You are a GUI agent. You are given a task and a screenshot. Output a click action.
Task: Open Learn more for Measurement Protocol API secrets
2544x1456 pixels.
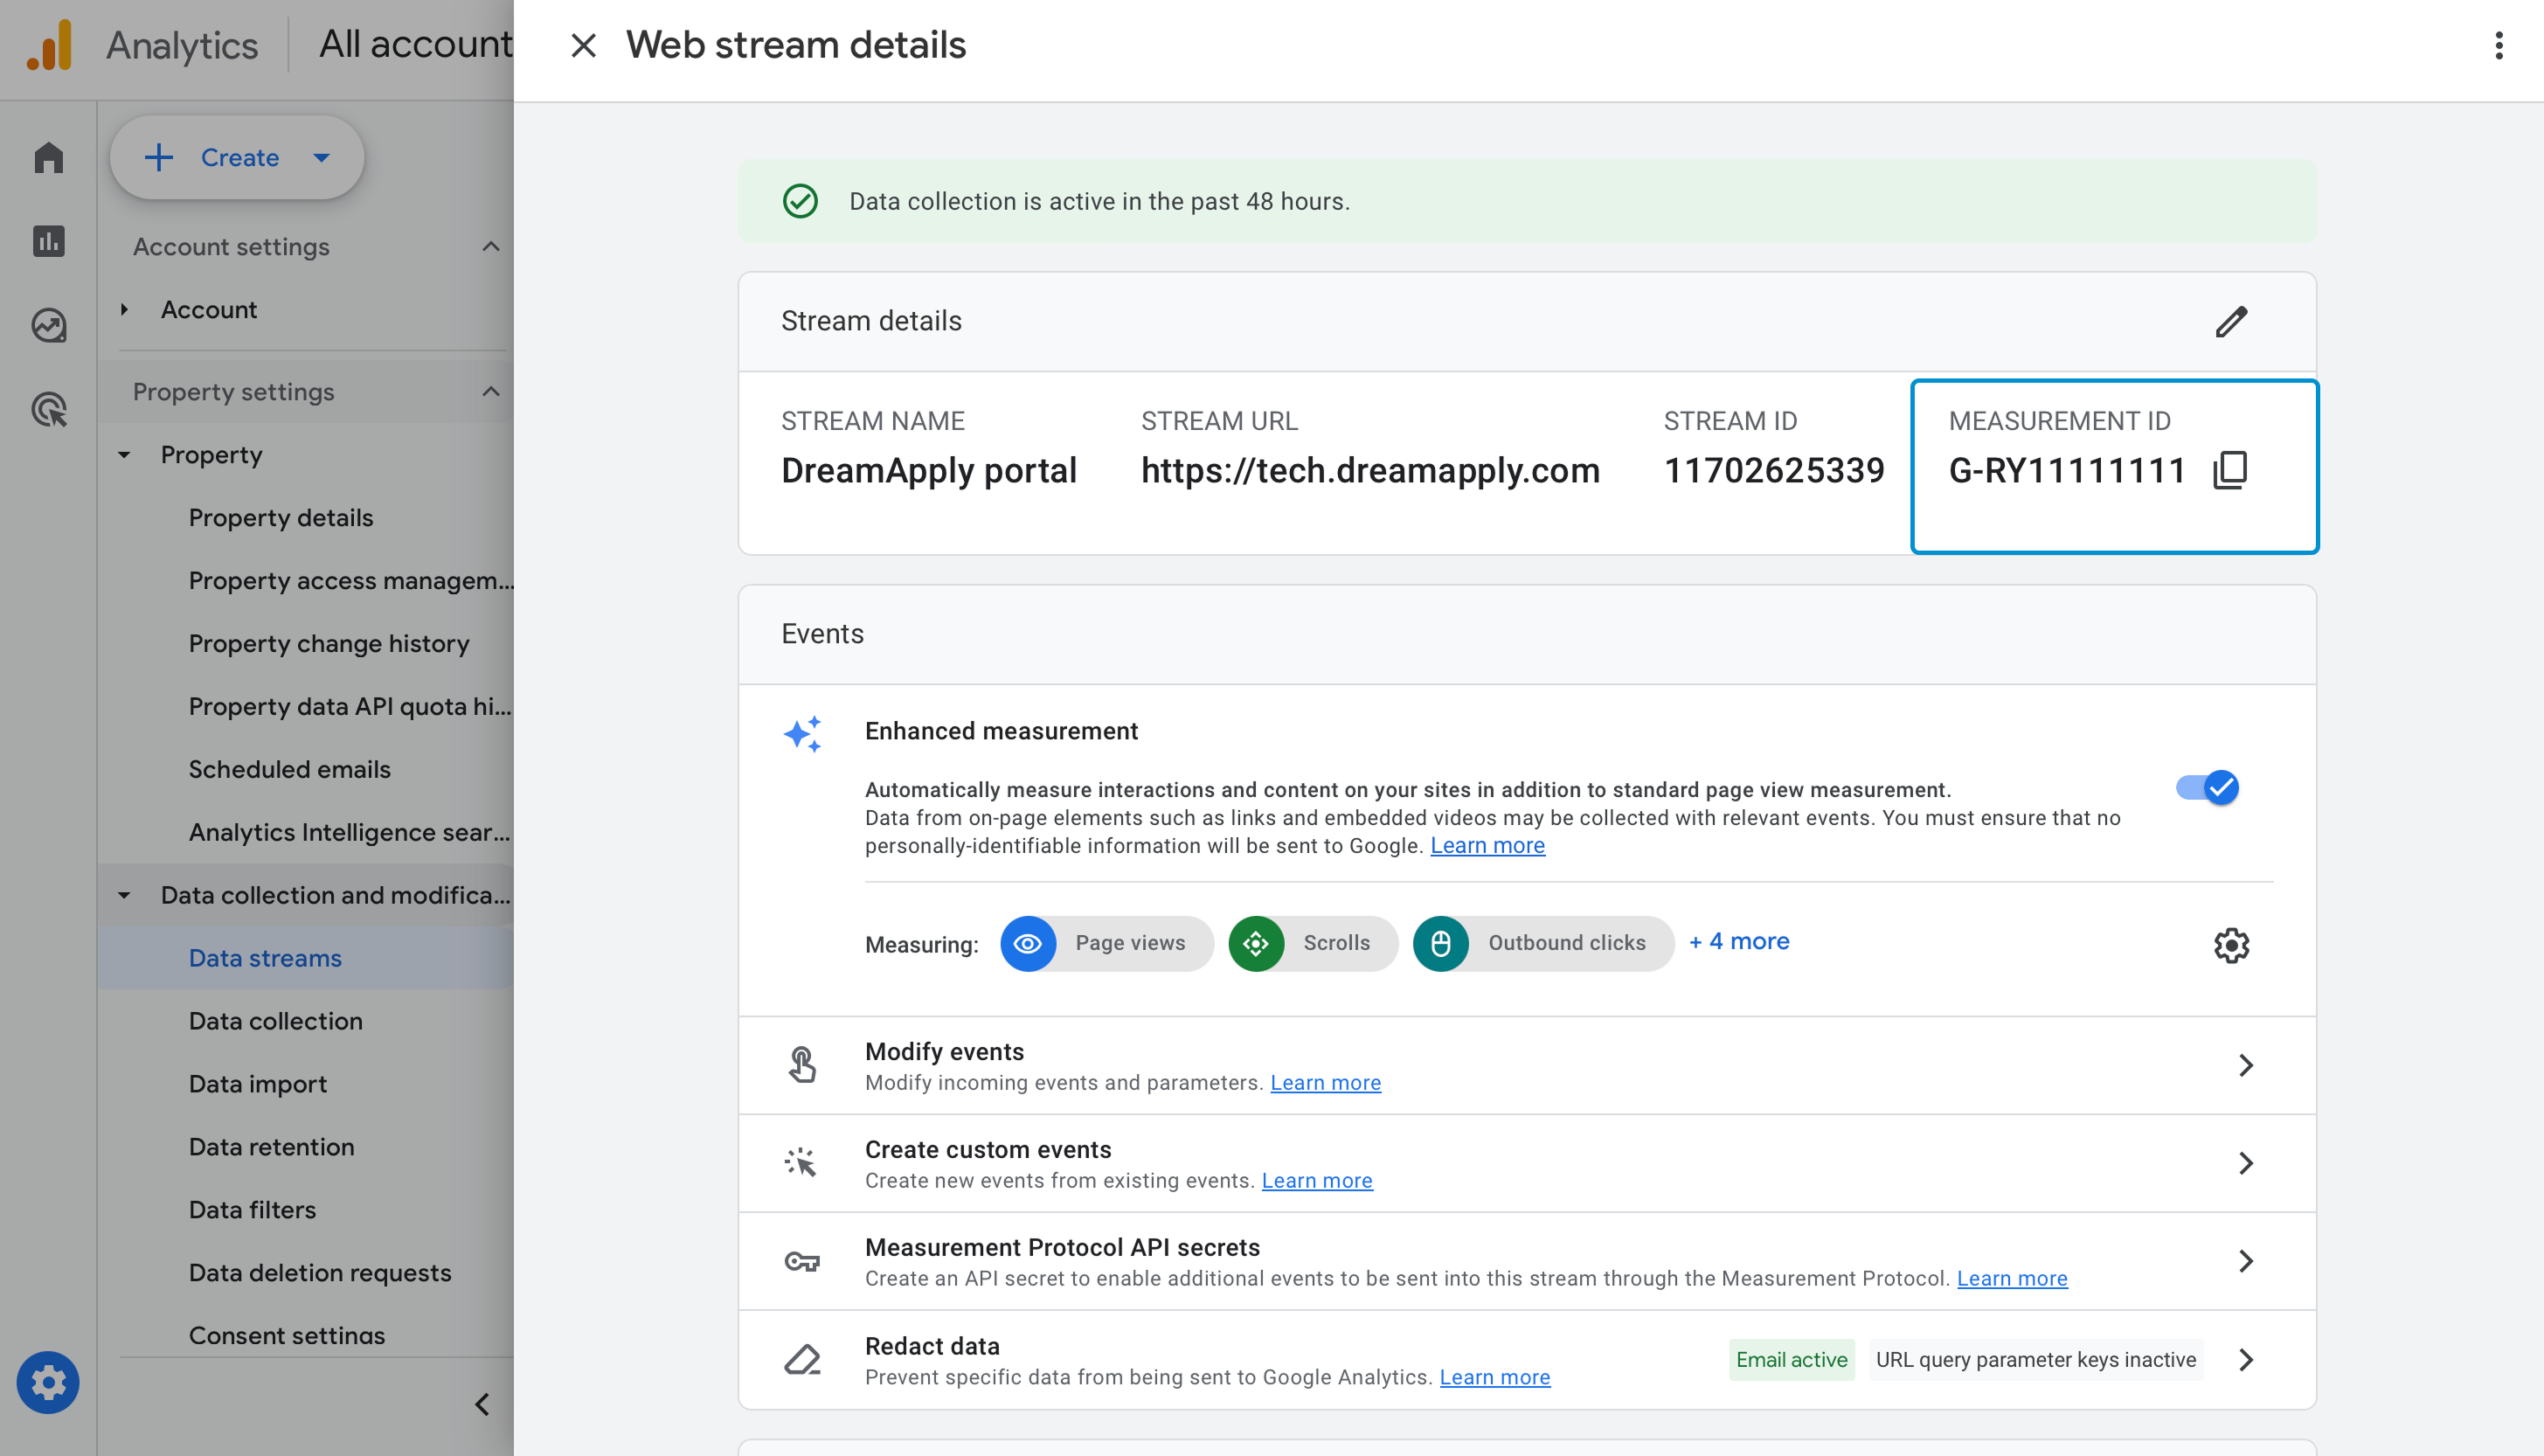[x=2012, y=1279]
